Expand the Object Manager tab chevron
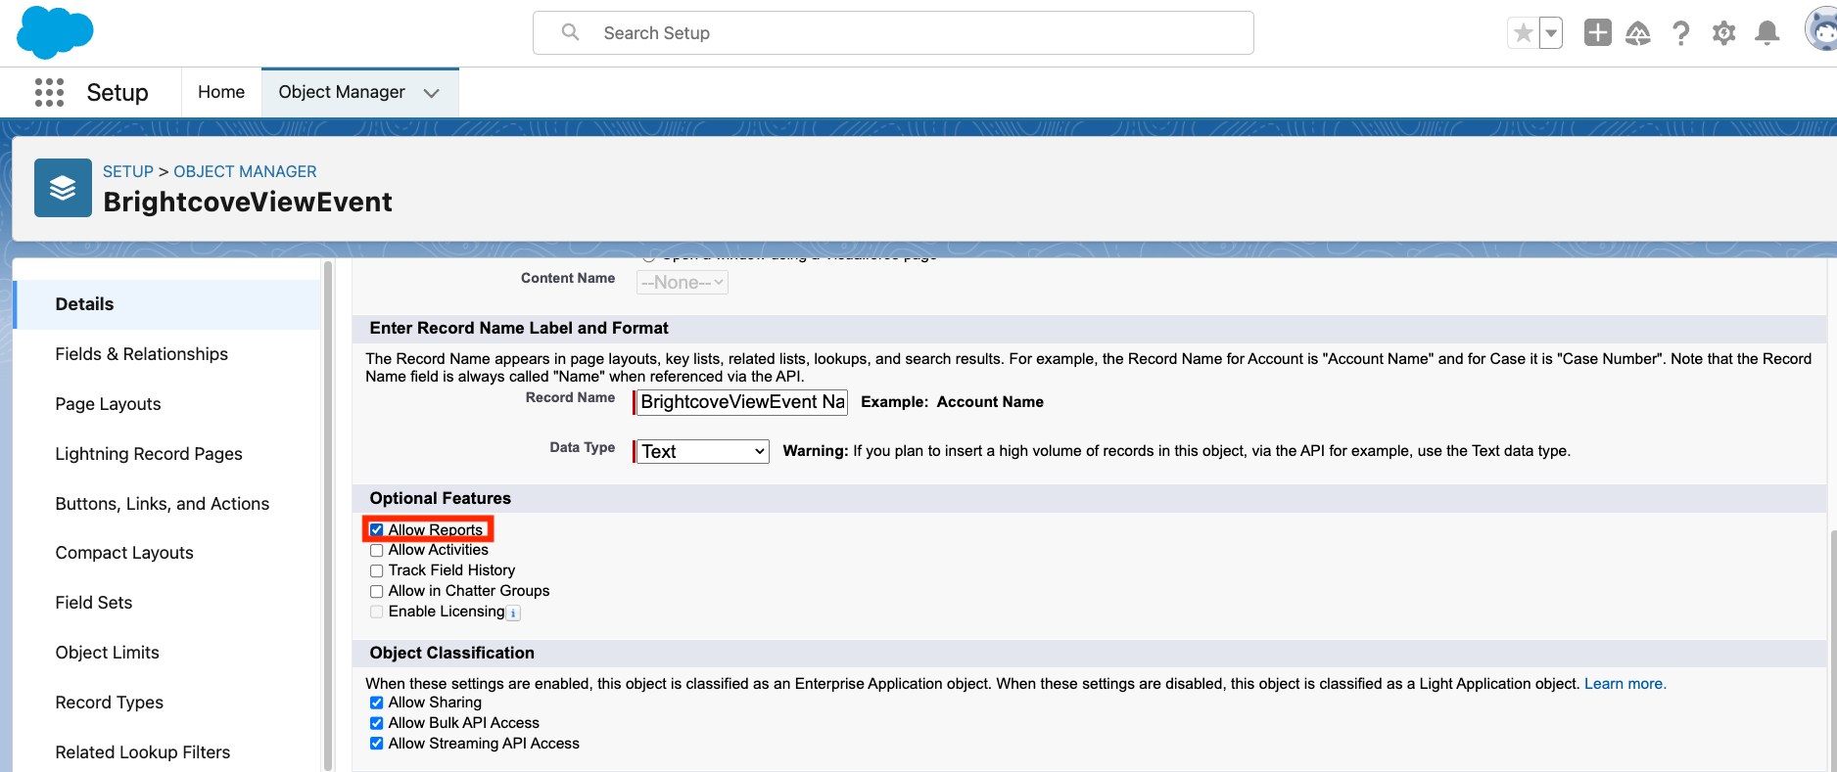This screenshot has height=772, width=1837. click(432, 93)
